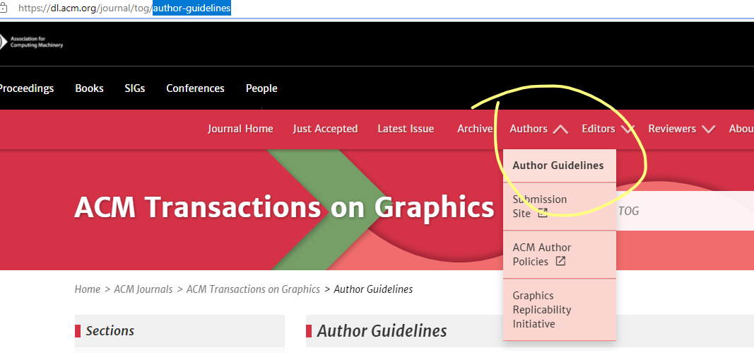Click the ACM Journals breadcrumb link
The image size is (754, 353).
click(x=143, y=289)
